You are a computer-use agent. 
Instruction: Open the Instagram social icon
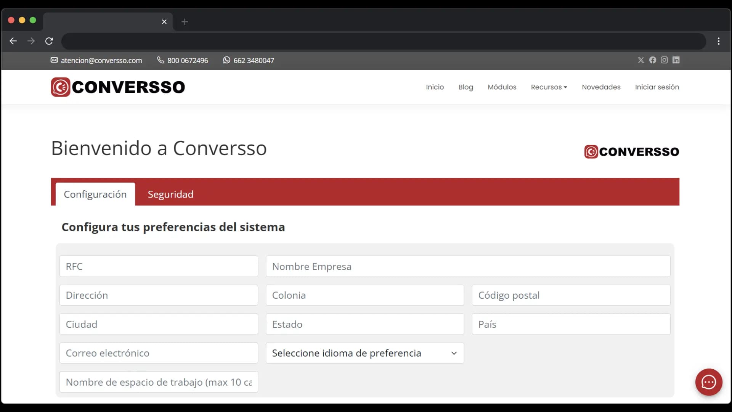click(664, 60)
